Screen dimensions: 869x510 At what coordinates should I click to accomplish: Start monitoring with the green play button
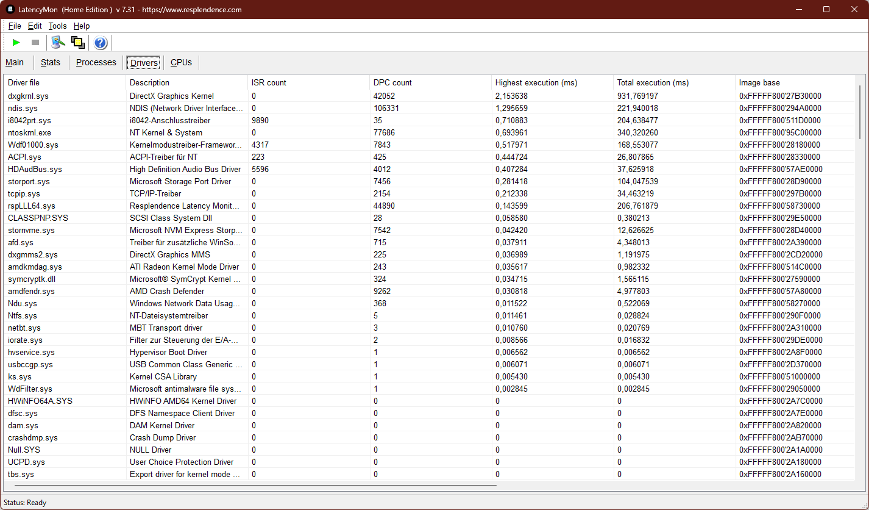[16, 42]
